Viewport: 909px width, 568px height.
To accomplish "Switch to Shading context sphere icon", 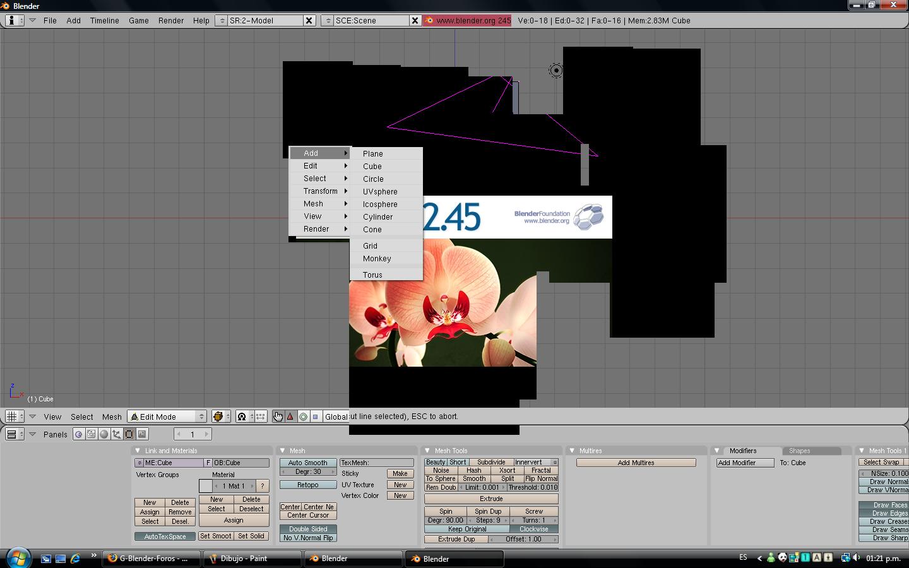I will pos(104,434).
